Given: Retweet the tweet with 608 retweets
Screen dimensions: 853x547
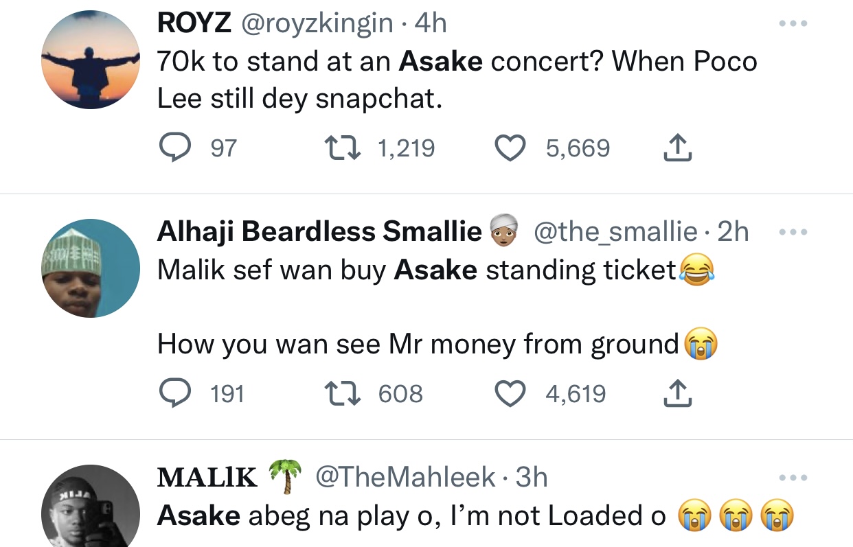Looking at the screenshot, I should [341, 394].
